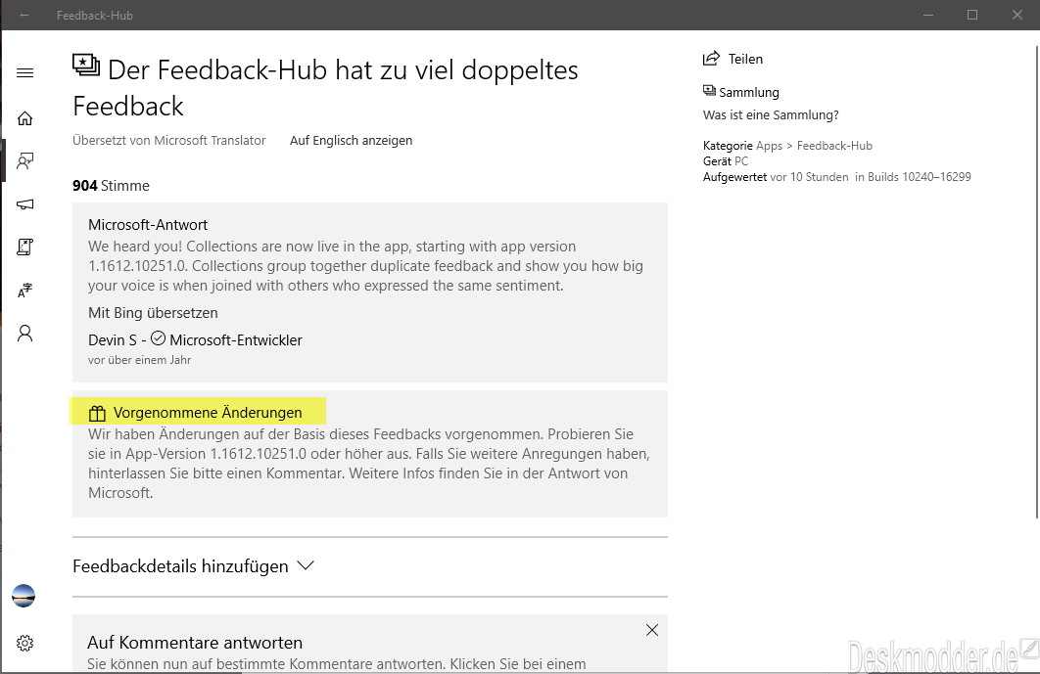Click the Teilen share label

coord(745,59)
